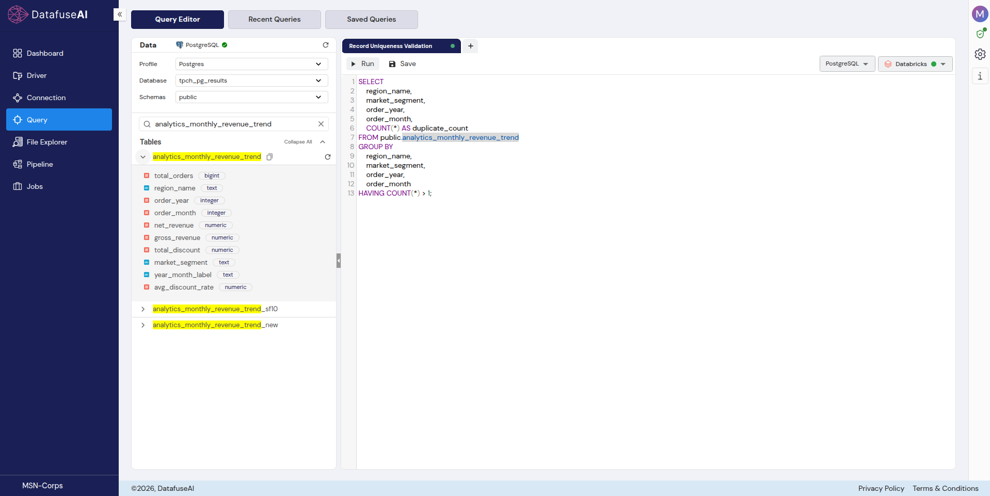The image size is (990, 496).
Task: Select the year_month_label column
Action: click(183, 275)
